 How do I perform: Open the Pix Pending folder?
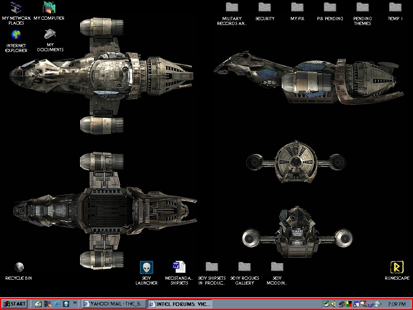330,7
